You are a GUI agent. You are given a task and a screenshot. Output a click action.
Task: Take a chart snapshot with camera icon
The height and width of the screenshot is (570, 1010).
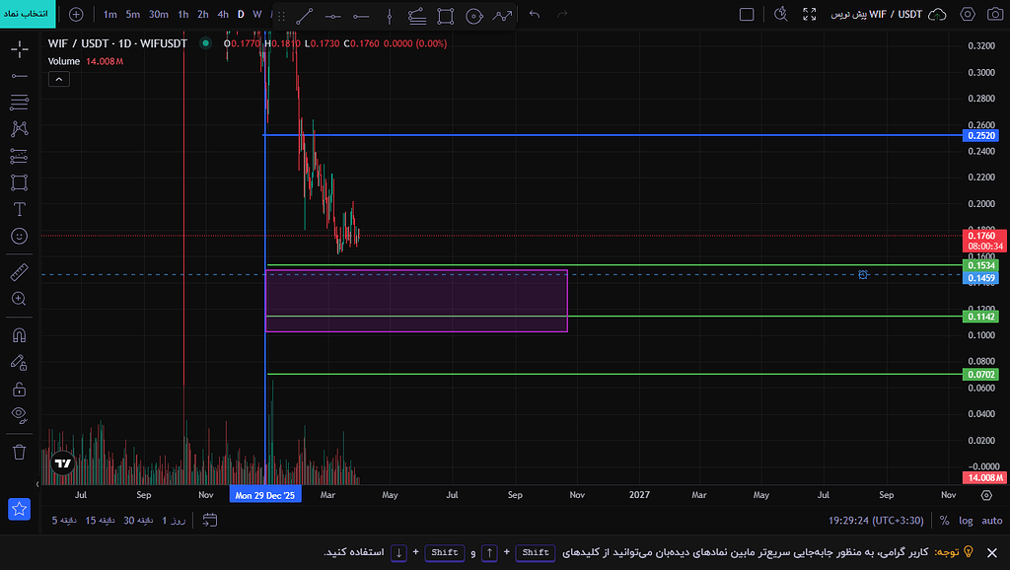click(x=995, y=14)
